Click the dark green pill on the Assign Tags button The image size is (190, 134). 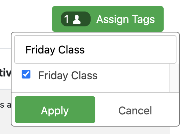(76, 19)
